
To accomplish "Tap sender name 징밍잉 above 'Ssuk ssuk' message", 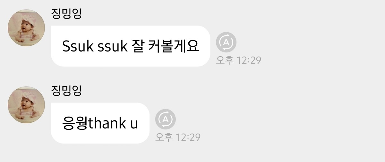I will click(x=66, y=14).
